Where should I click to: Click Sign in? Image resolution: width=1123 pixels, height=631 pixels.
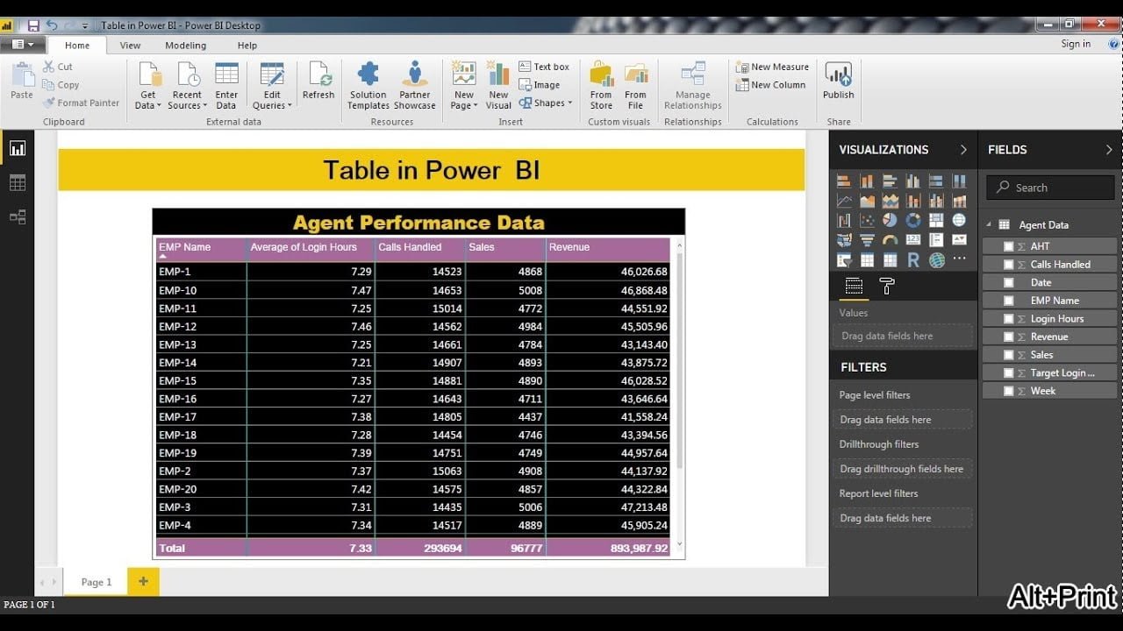pos(1076,44)
